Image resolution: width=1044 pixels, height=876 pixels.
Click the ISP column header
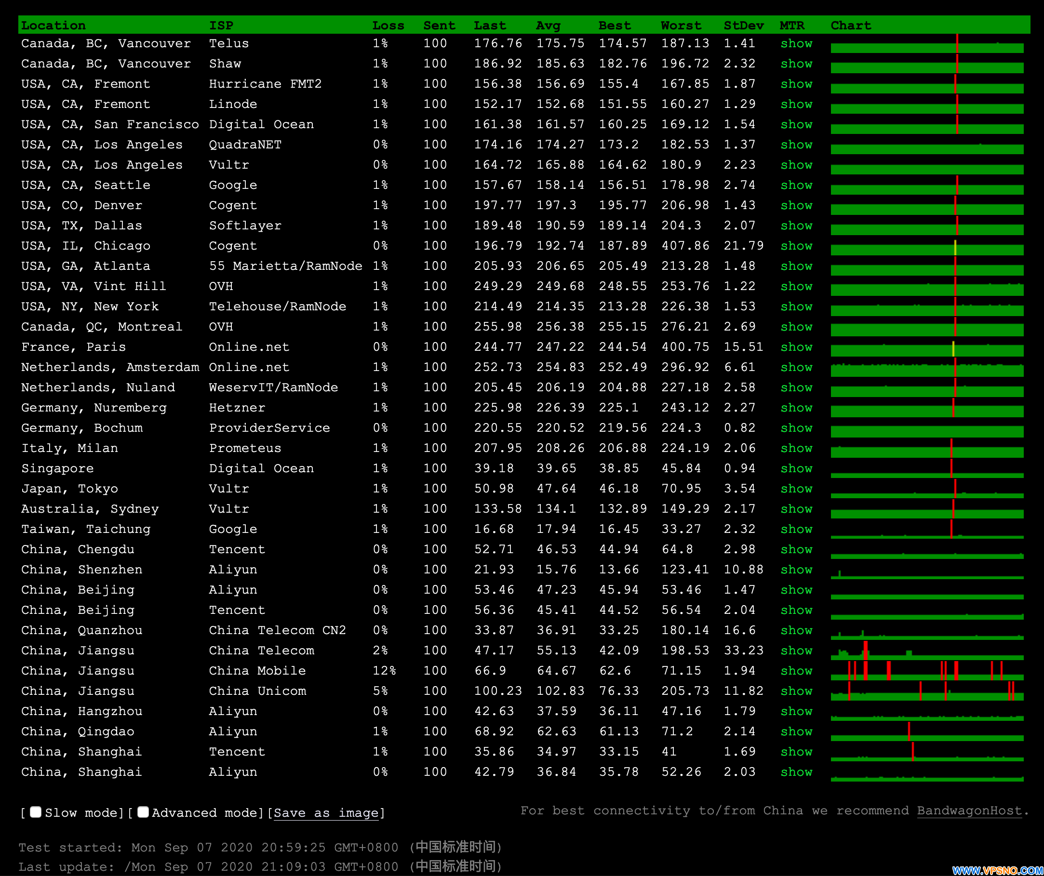tap(221, 26)
